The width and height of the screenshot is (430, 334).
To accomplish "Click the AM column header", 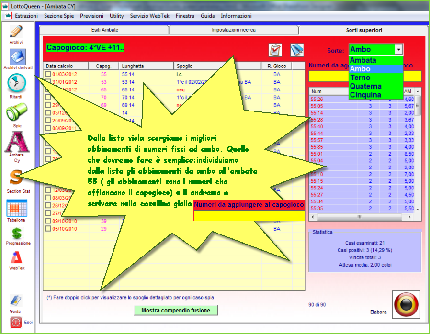I will point(408,91).
